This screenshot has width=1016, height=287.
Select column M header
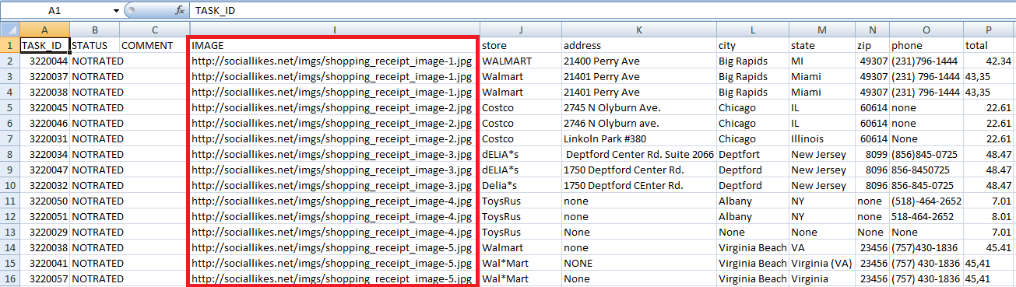click(821, 30)
